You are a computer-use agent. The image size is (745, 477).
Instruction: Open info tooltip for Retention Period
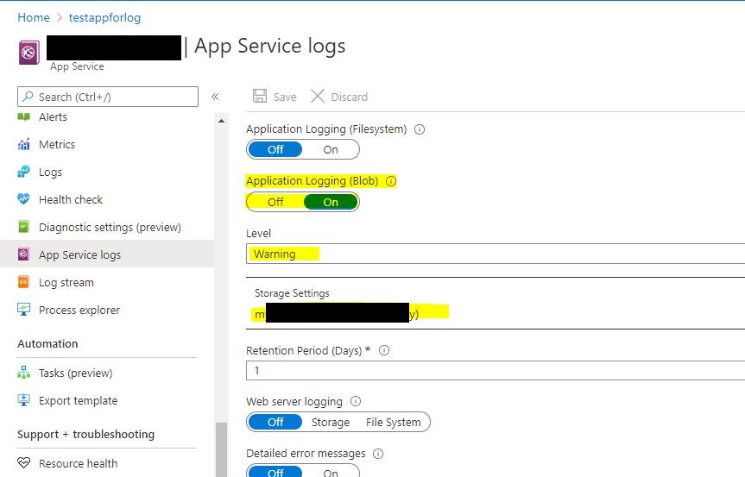pyautogui.click(x=384, y=350)
